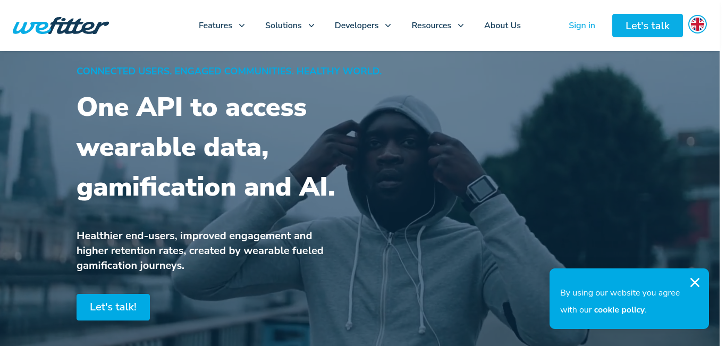Select the Developers menu label
This screenshot has height=346, width=726.
[357, 26]
